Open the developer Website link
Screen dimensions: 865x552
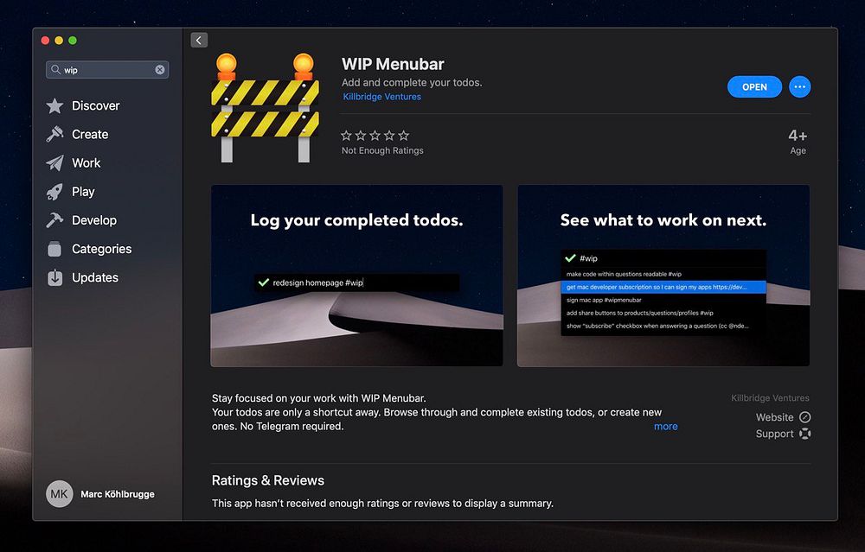pyautogui.click(x=774, y=417)
